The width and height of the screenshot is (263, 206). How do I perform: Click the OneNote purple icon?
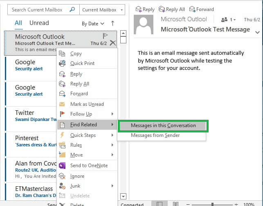point(62,166)
